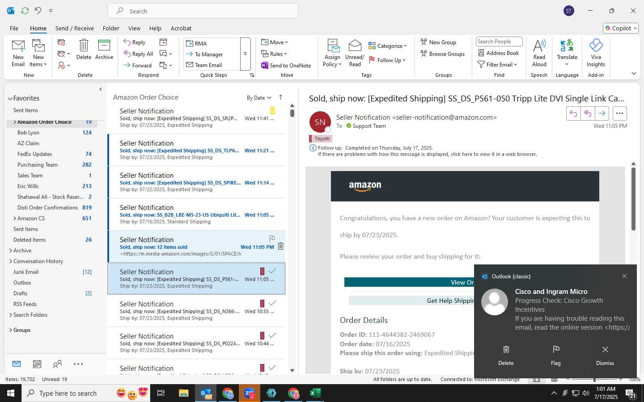This screenshot has width=644, height=402.
Task: Click the Mail icon in navigation bar
Action: 17,364
